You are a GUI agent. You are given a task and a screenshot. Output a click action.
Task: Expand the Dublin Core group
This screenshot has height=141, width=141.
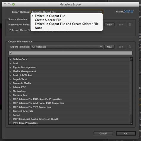coord(10,59)
